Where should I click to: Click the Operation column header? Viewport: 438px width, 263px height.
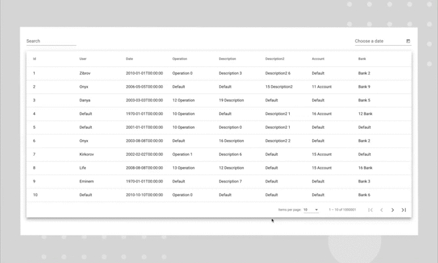point(180,59)
